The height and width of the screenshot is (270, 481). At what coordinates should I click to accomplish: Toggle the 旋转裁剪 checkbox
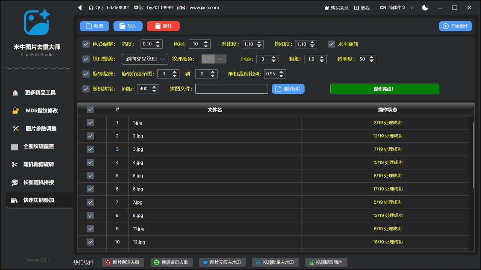86,74
